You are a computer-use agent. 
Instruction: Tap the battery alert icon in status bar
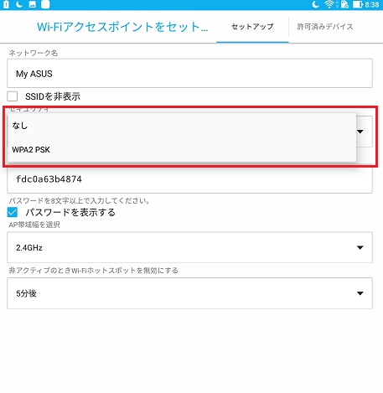pos(6,4)
